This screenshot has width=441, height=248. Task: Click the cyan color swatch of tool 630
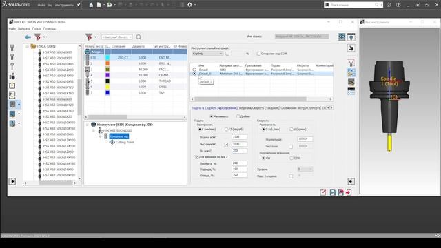[x=107, y=58]
